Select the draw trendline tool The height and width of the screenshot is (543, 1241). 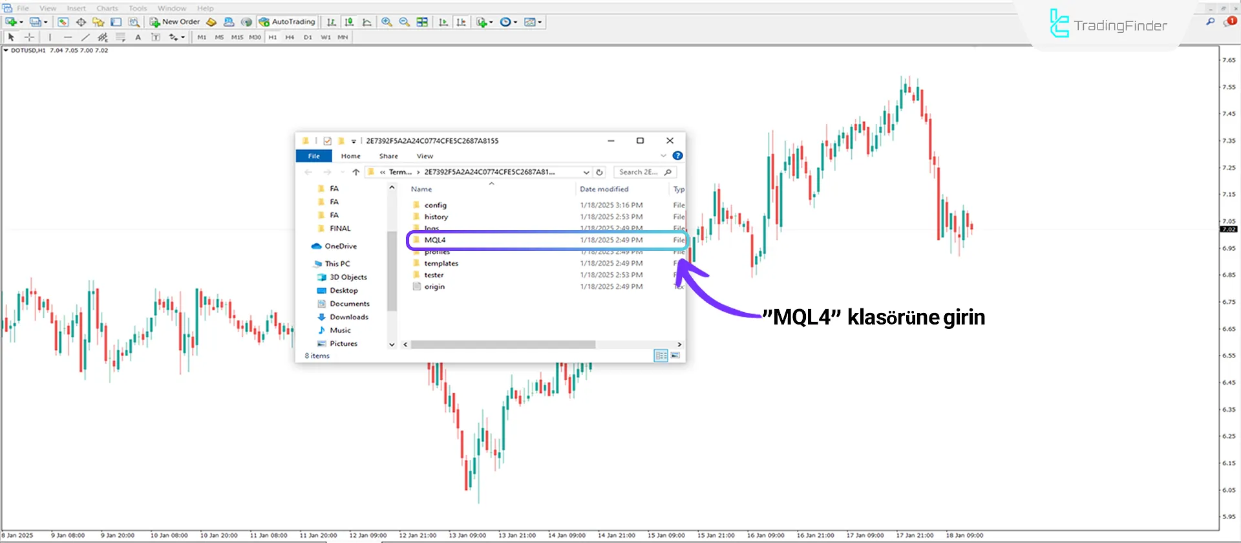pos(85,37)
